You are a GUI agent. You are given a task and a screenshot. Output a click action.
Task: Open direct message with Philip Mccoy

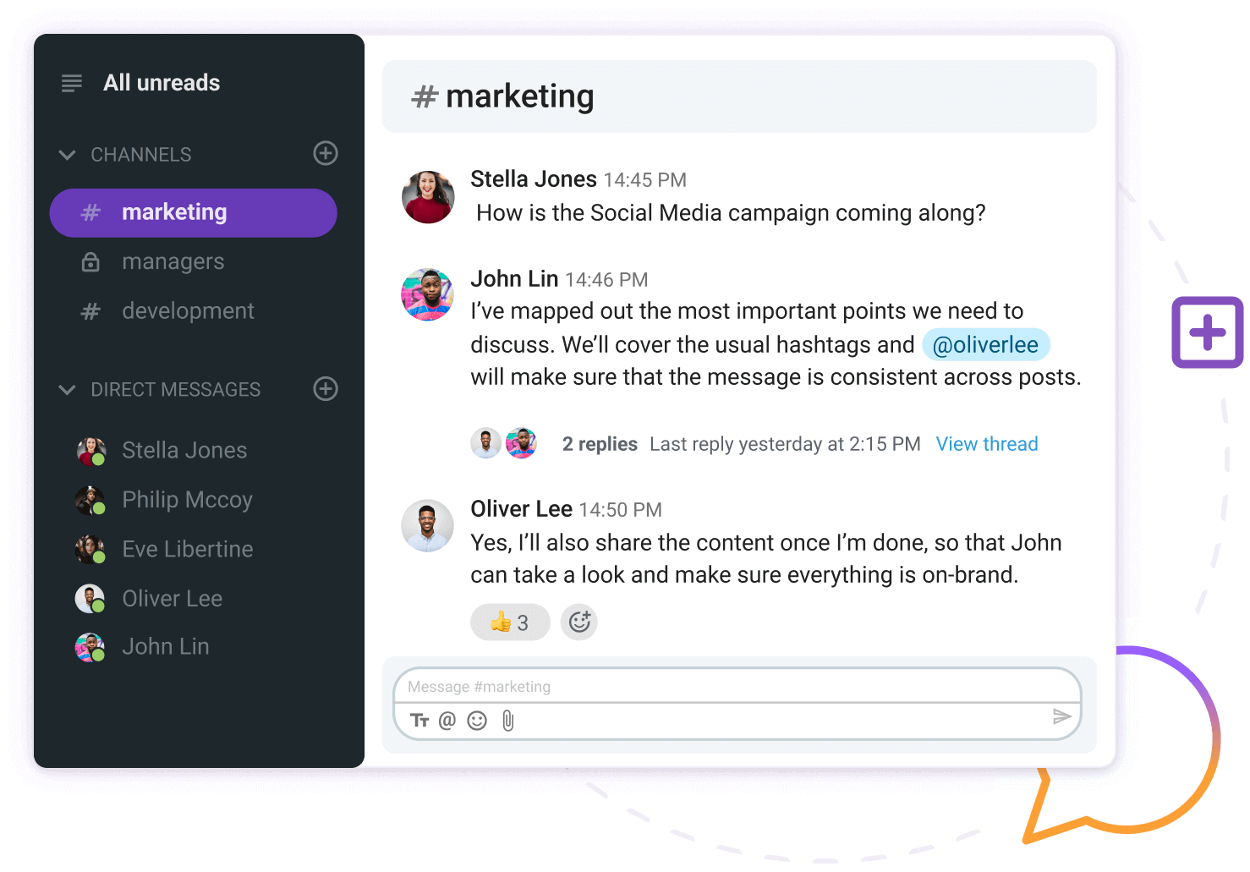[x=187, y=500]
